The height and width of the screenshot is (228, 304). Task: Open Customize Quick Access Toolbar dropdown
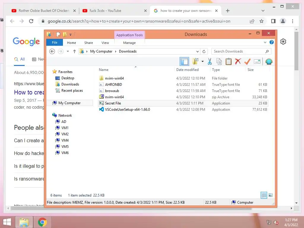70,35
